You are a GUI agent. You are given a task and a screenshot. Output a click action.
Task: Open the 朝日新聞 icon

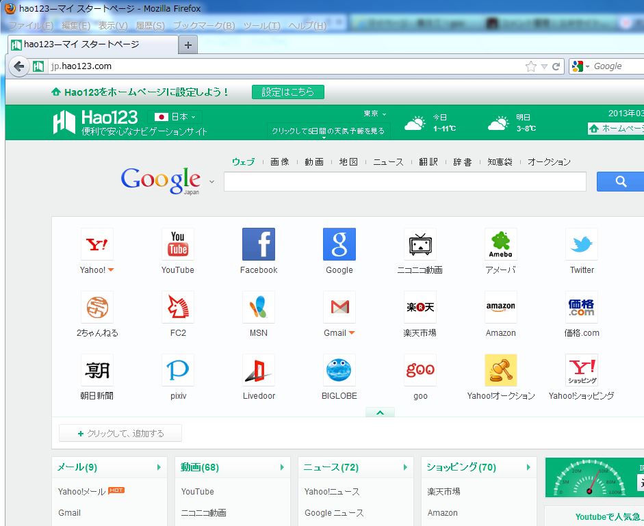coord(97,370)
